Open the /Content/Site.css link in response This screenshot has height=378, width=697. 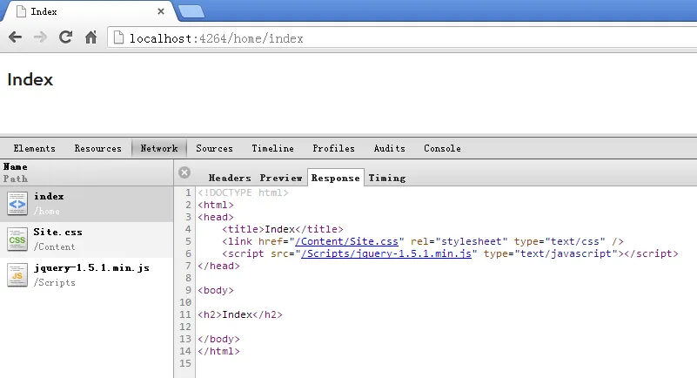coord(346,241)
